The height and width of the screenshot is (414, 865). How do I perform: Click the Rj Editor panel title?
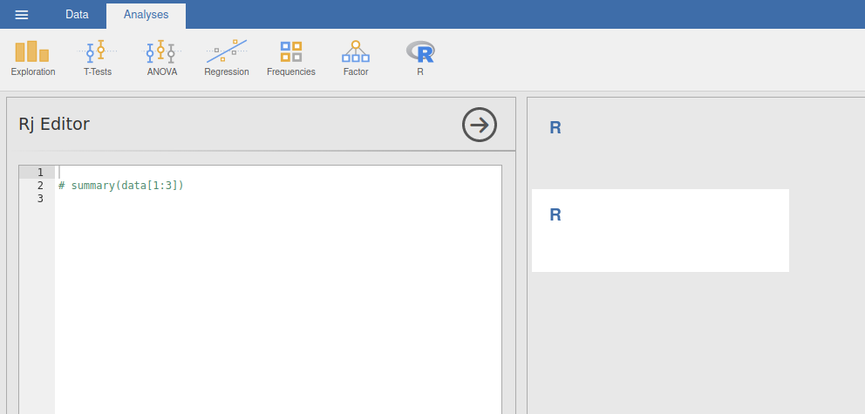coord(54,125)
